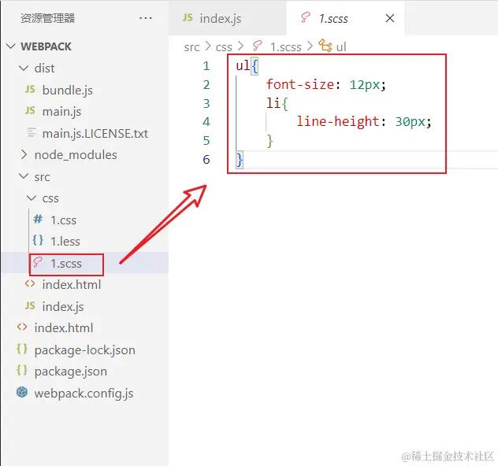
Task: Expand the node_modules folder chevron
Action: pyautogui.click(x=24, y=154)
